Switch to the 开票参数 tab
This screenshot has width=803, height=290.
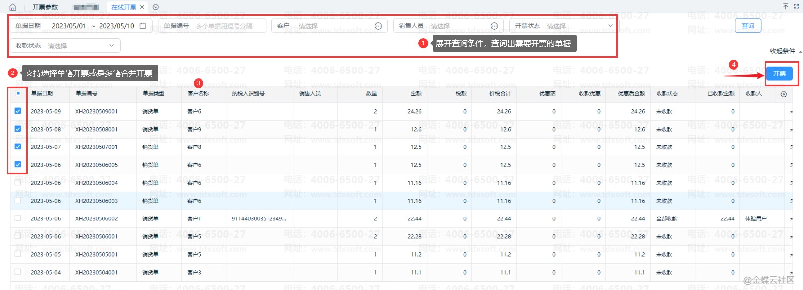(45, 7)
